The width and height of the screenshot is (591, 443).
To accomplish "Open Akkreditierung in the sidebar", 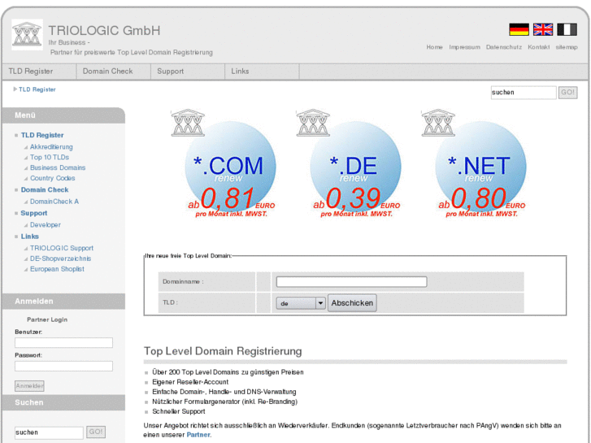I will [x=51, y=146].
